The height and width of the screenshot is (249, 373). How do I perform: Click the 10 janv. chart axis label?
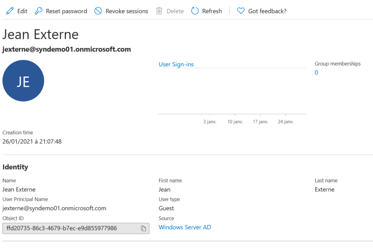pos(235,122)
